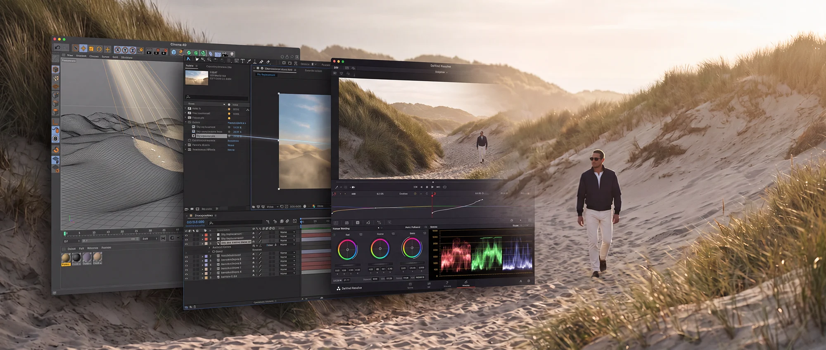Switch to the active red-underlined page tab in DaVinci
Image resolution: width=826 pixels, height=350 pixels.
coord(466,284)
